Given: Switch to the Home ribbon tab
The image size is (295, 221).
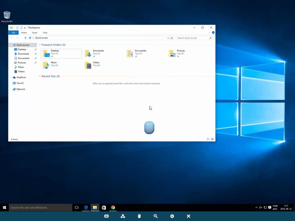Looking at the screenshot, I should coord(24,33).
